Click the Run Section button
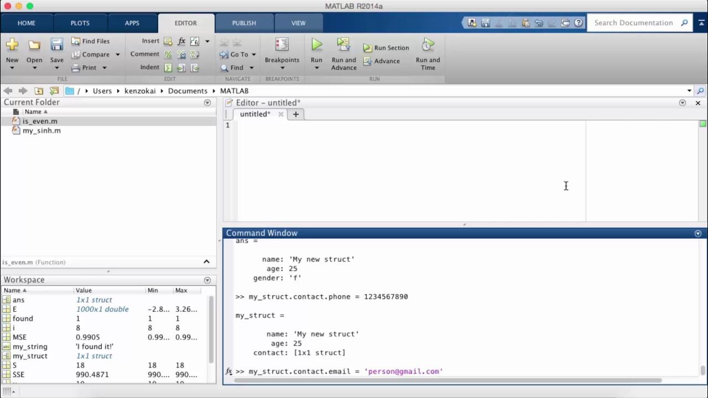The height and width of the screenshot is (398, 708). (x=386, y=48)
